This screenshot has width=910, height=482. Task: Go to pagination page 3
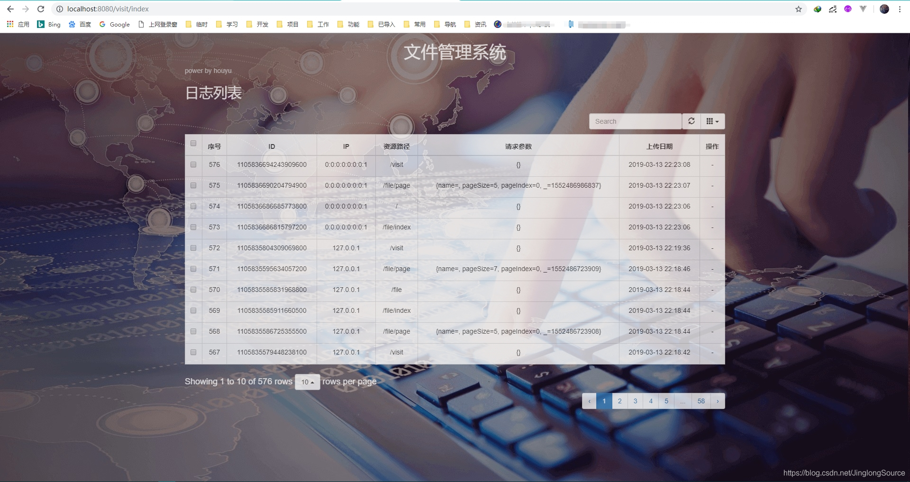635,401
